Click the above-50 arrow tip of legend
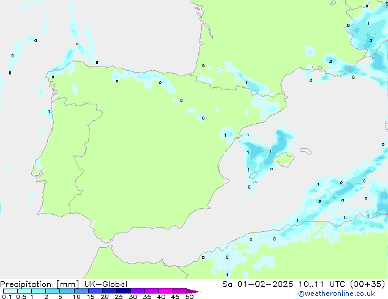The image size is (388, 299). click(x=194, y=291)
